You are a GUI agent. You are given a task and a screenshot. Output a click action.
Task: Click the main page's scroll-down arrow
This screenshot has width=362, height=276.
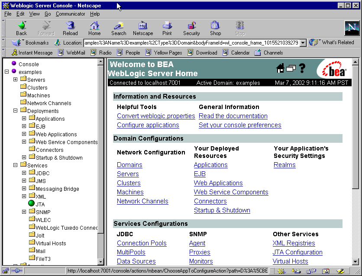[356, 262]
